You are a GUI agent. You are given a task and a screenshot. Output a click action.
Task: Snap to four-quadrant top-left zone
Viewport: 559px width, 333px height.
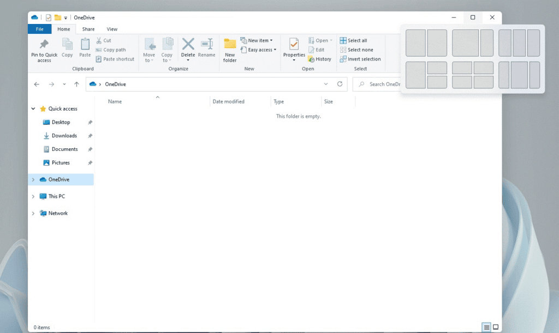coord(462,68)
